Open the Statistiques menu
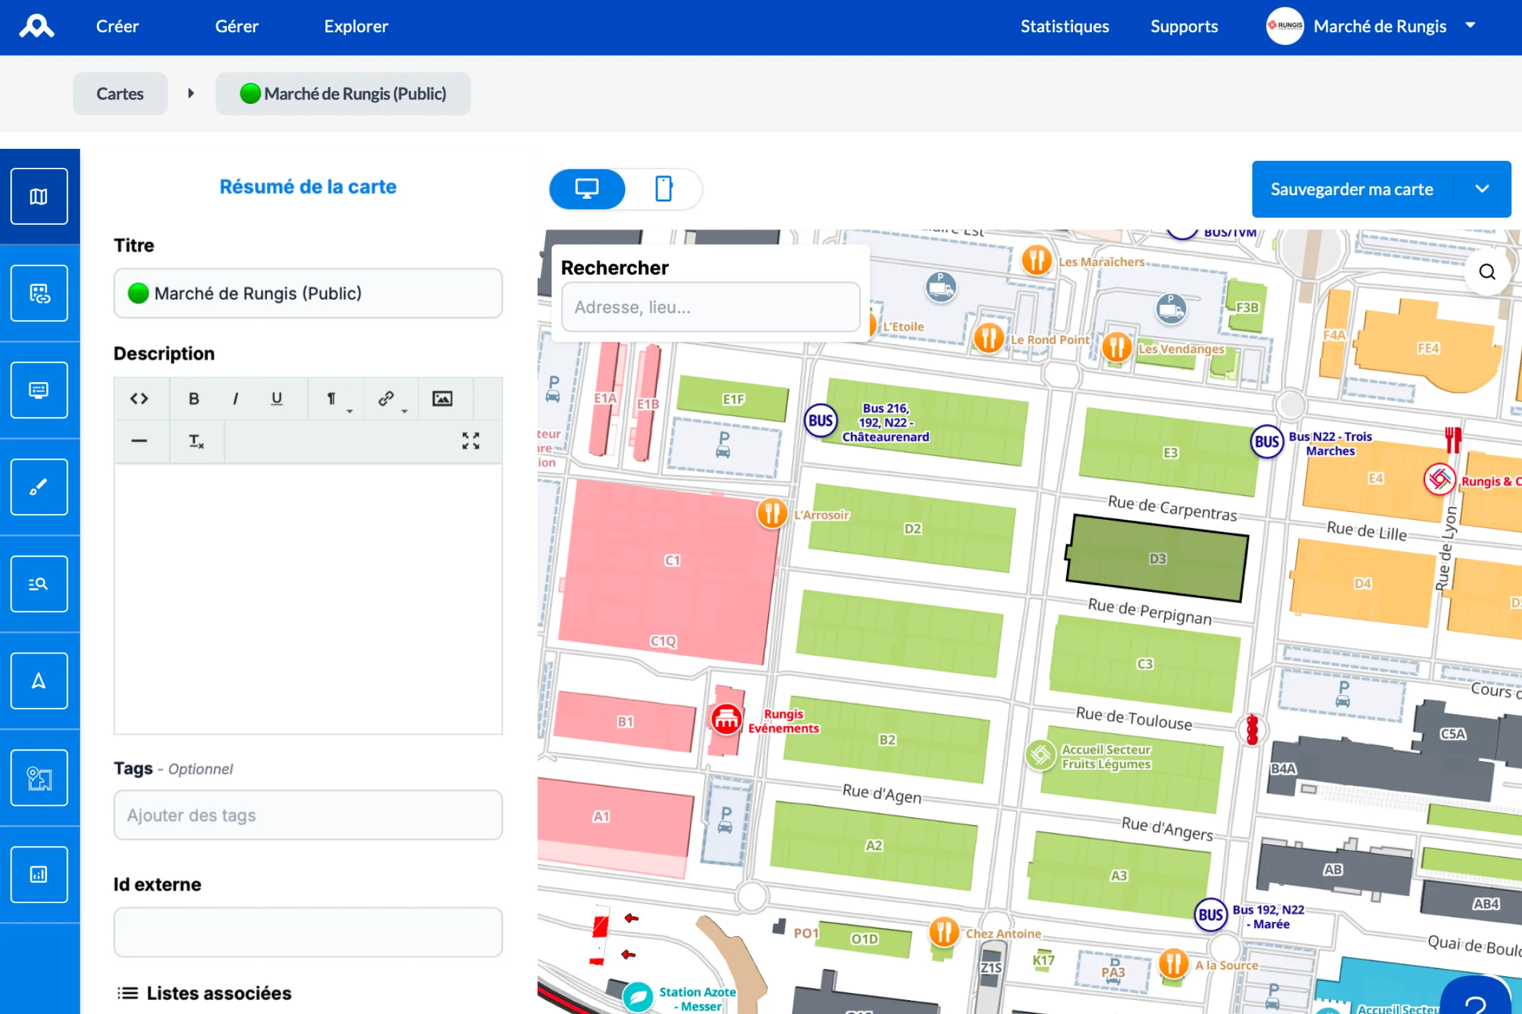This screenshot has width=1522, height=1014. [x=1065, y=26]
